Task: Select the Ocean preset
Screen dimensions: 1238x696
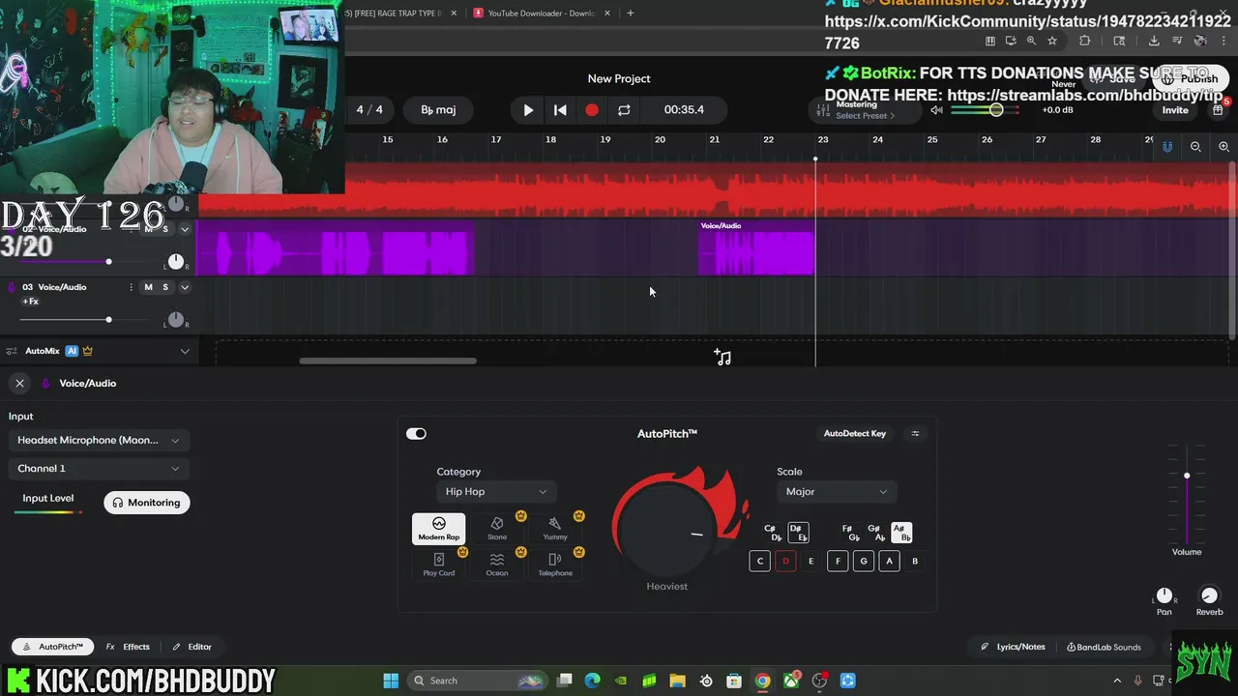Action: (x=496, y=565)
